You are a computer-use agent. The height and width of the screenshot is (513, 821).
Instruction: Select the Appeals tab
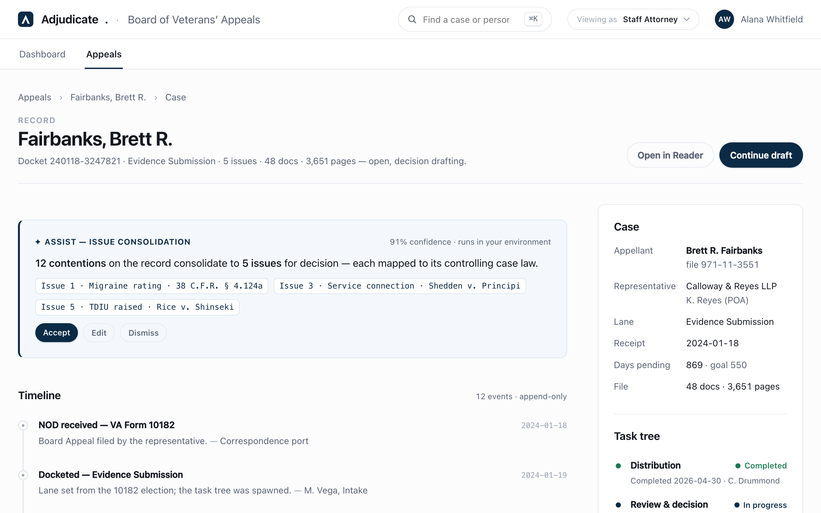coord(104,54)
